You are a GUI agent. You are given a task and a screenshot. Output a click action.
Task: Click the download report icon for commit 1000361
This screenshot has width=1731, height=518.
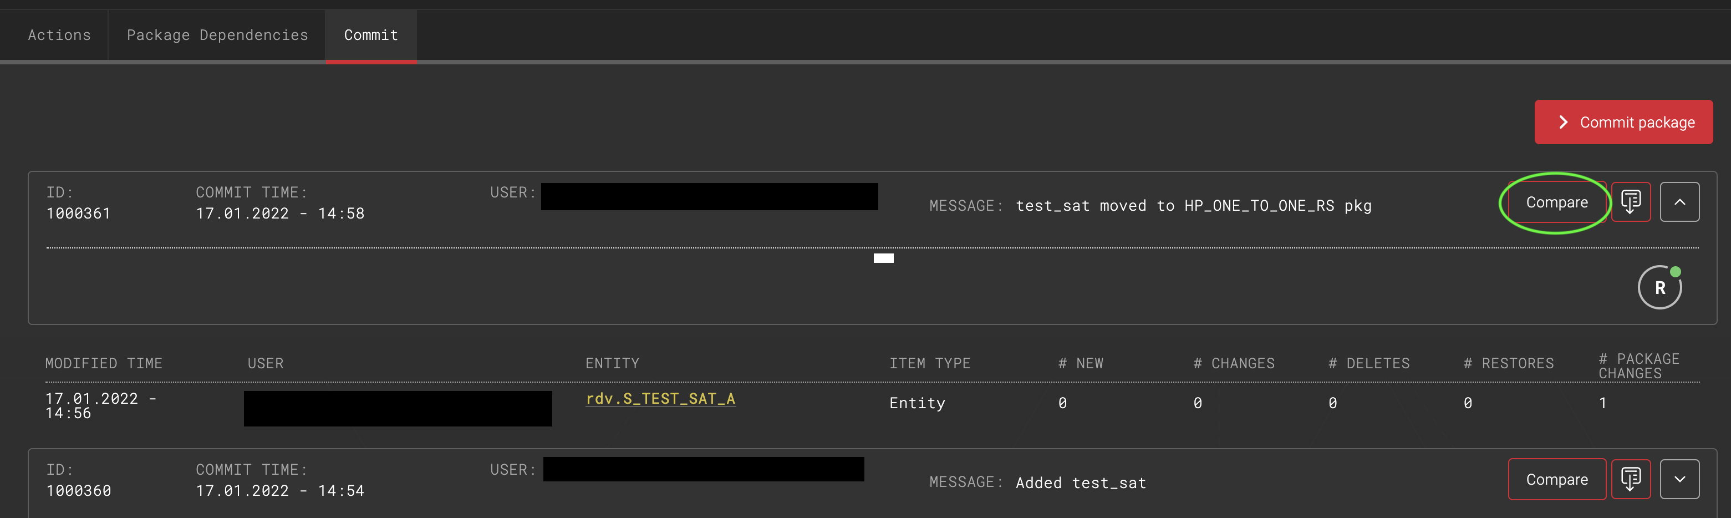point(1631,201)
